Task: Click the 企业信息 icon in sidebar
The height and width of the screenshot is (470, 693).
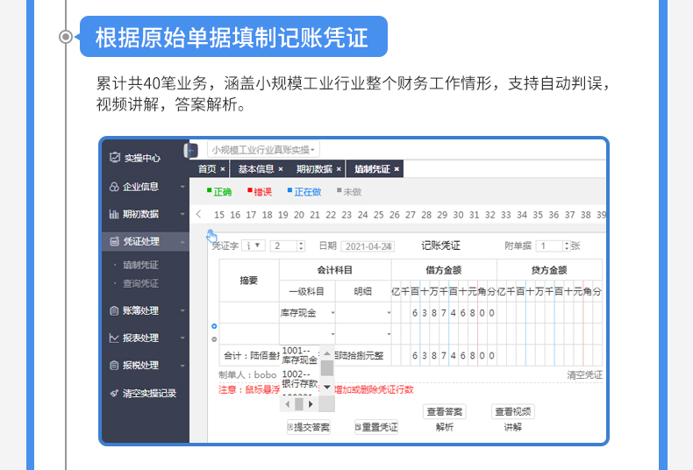Action: [114, 187]
